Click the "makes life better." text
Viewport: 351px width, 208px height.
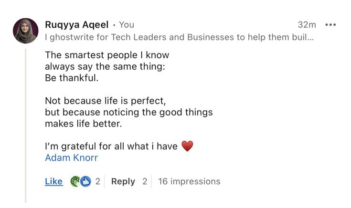pyautogui.click(x=84, y=124)
